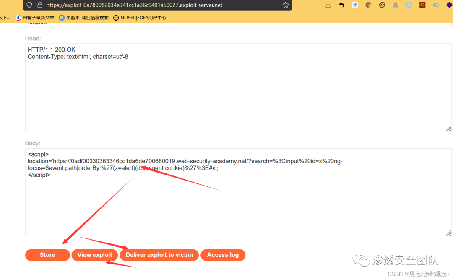
Task: Click the Store button
Action: pyautogui.click(x=47, y=255)
